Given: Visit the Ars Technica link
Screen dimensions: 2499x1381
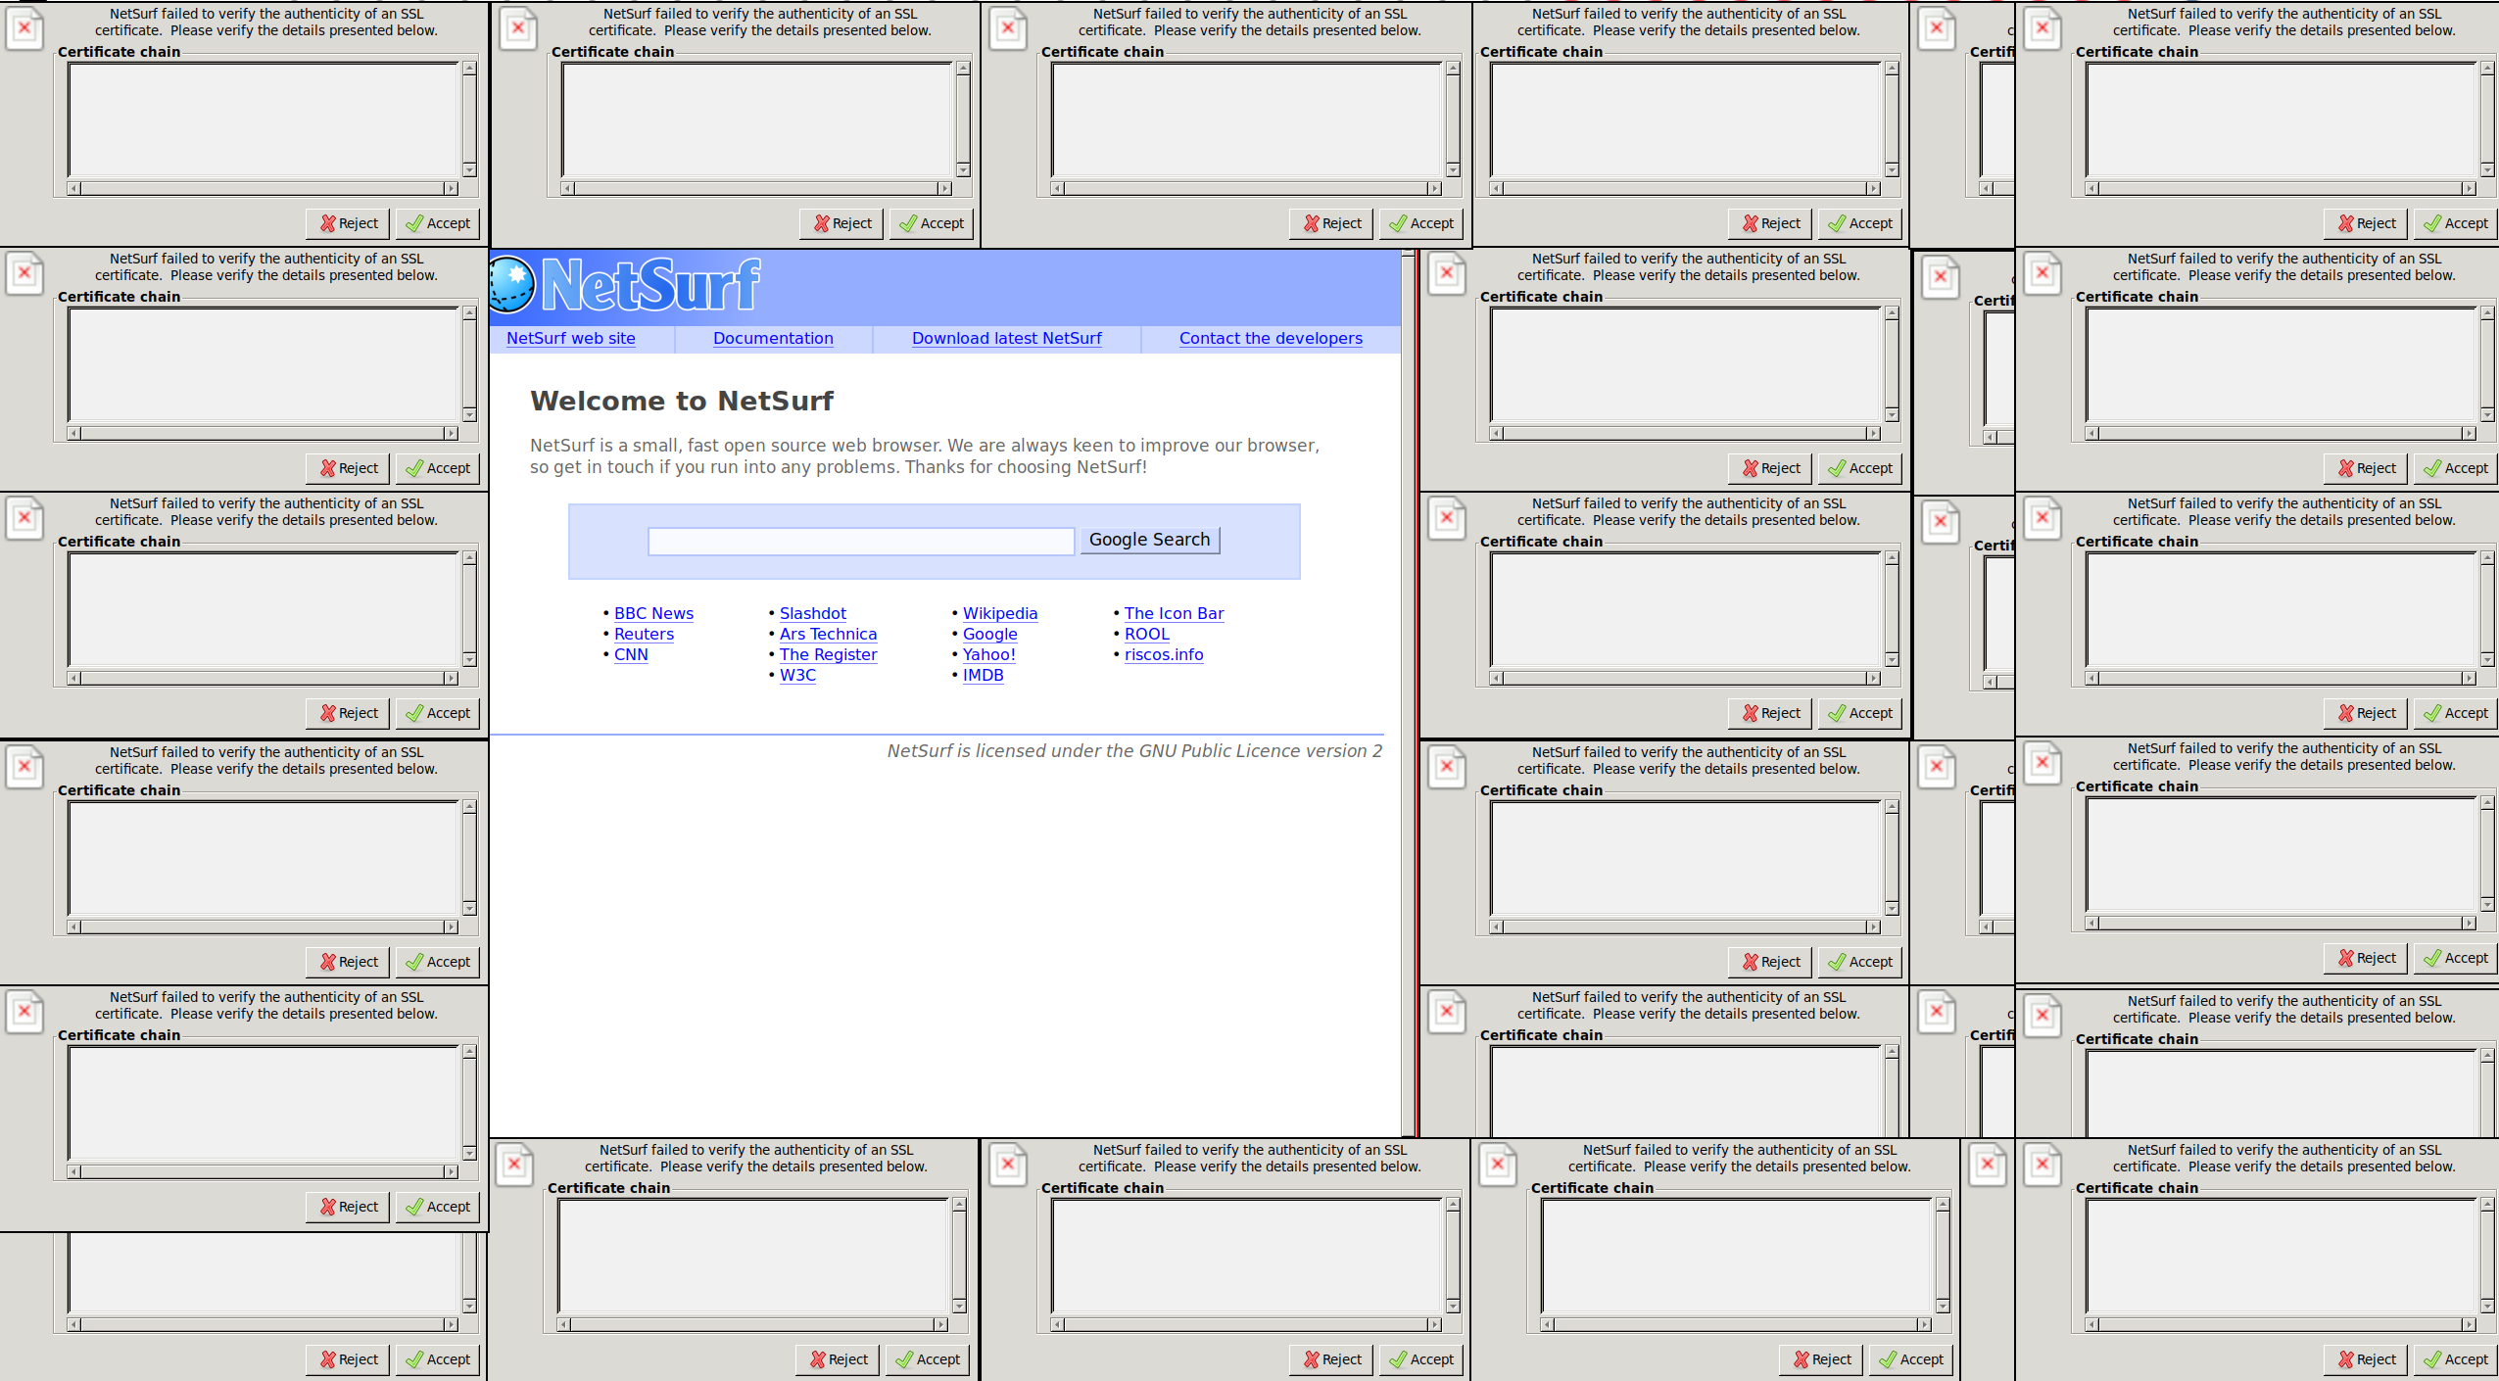Looking at the screenshot, I should pyautogui.click(x=828, y=634).
